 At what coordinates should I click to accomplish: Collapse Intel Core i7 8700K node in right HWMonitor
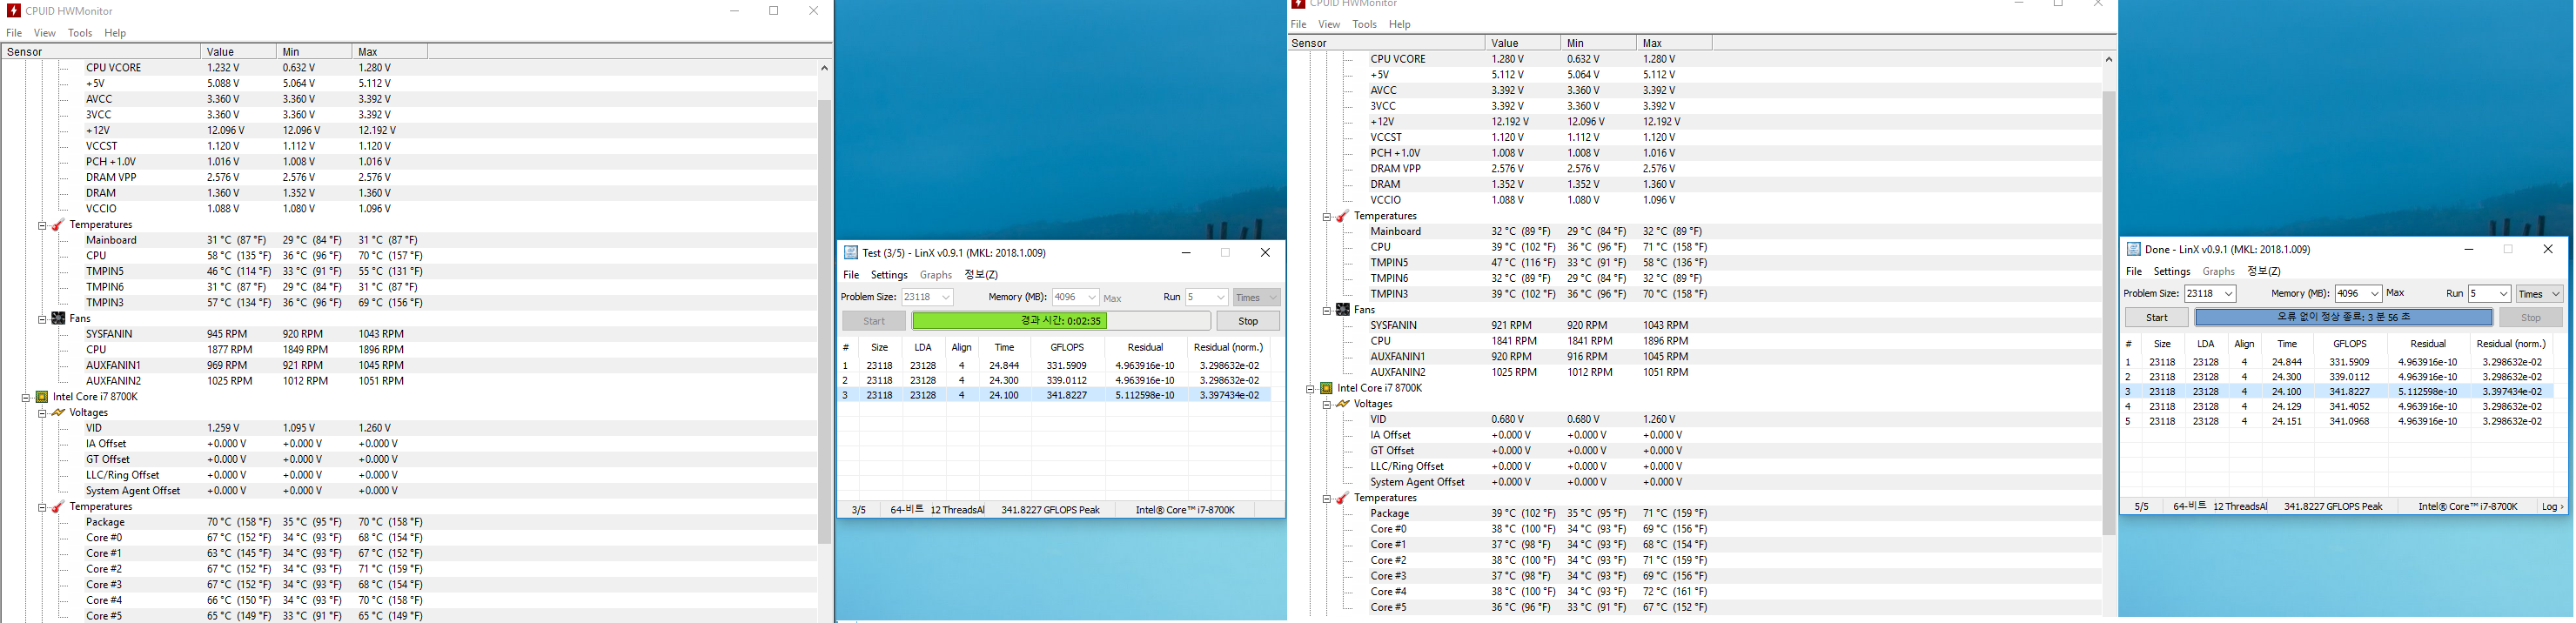pyautogui.click(x=1310, y=388)
